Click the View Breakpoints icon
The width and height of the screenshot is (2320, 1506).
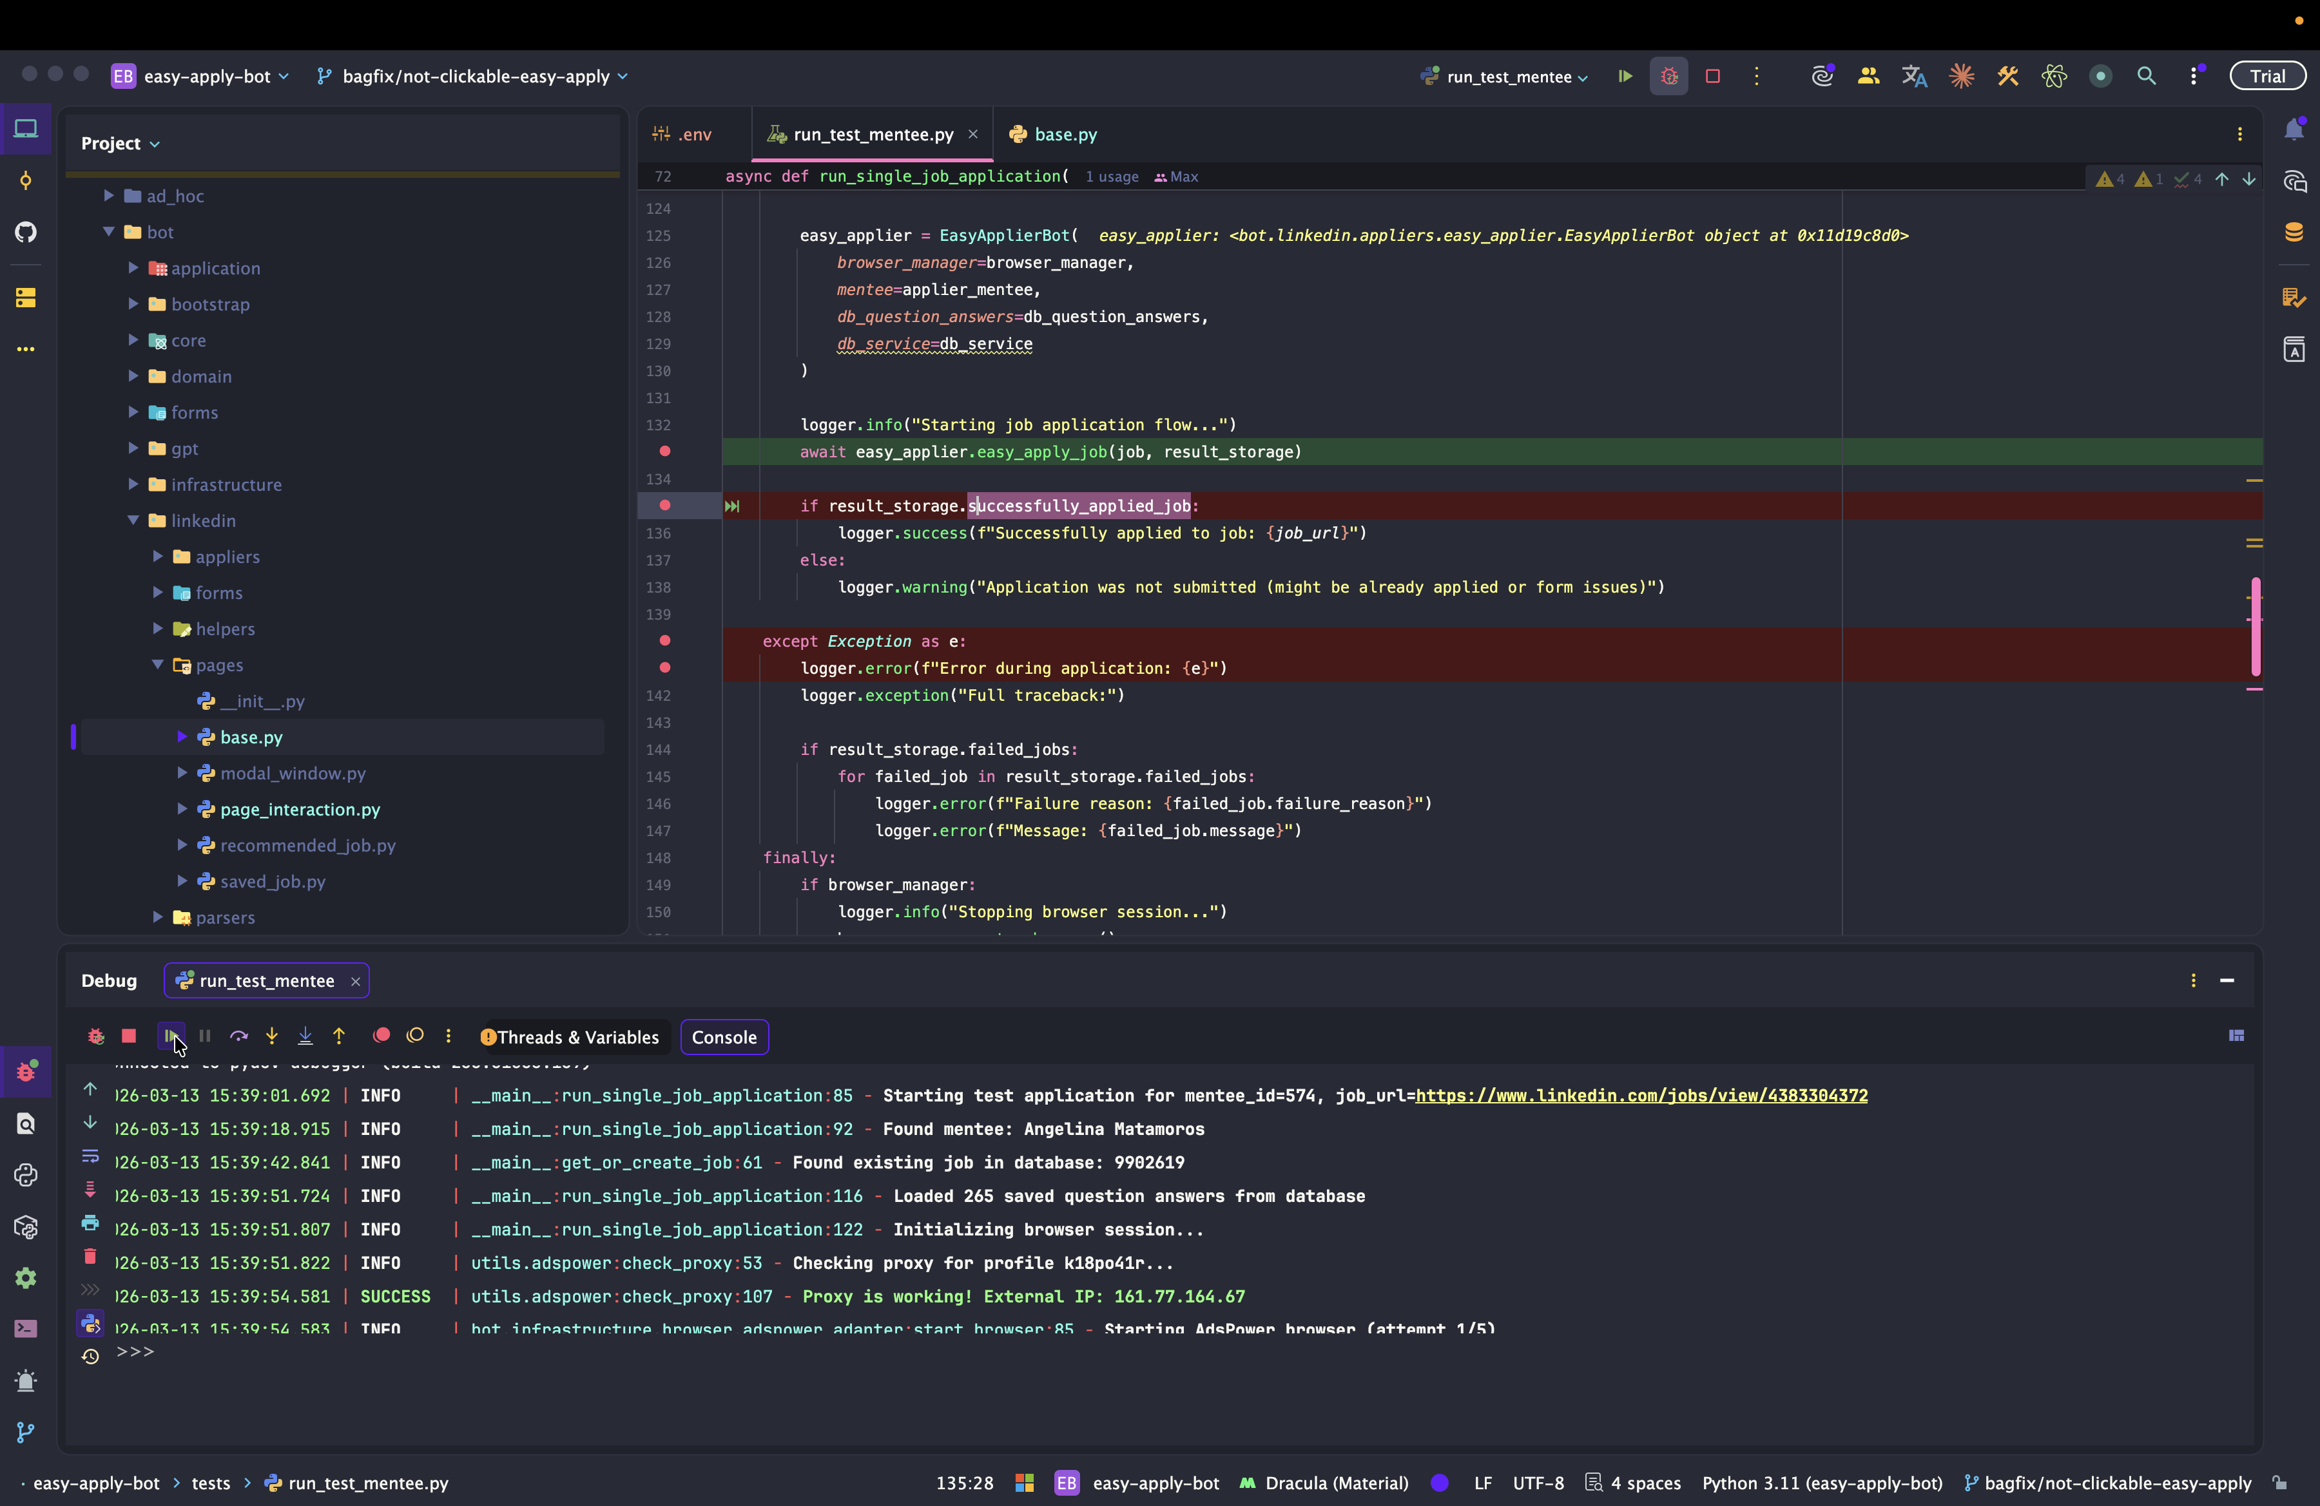[381, 1036]
